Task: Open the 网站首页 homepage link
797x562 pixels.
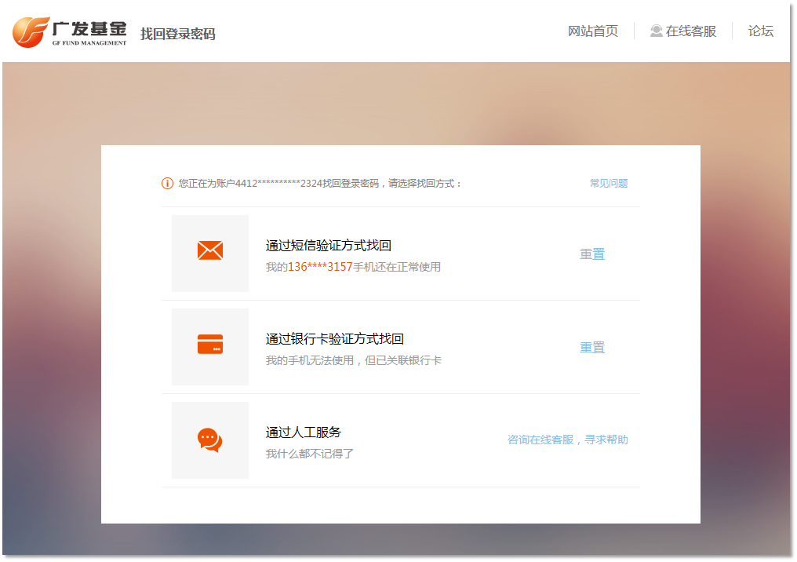Action: click(x=592, y=31)
